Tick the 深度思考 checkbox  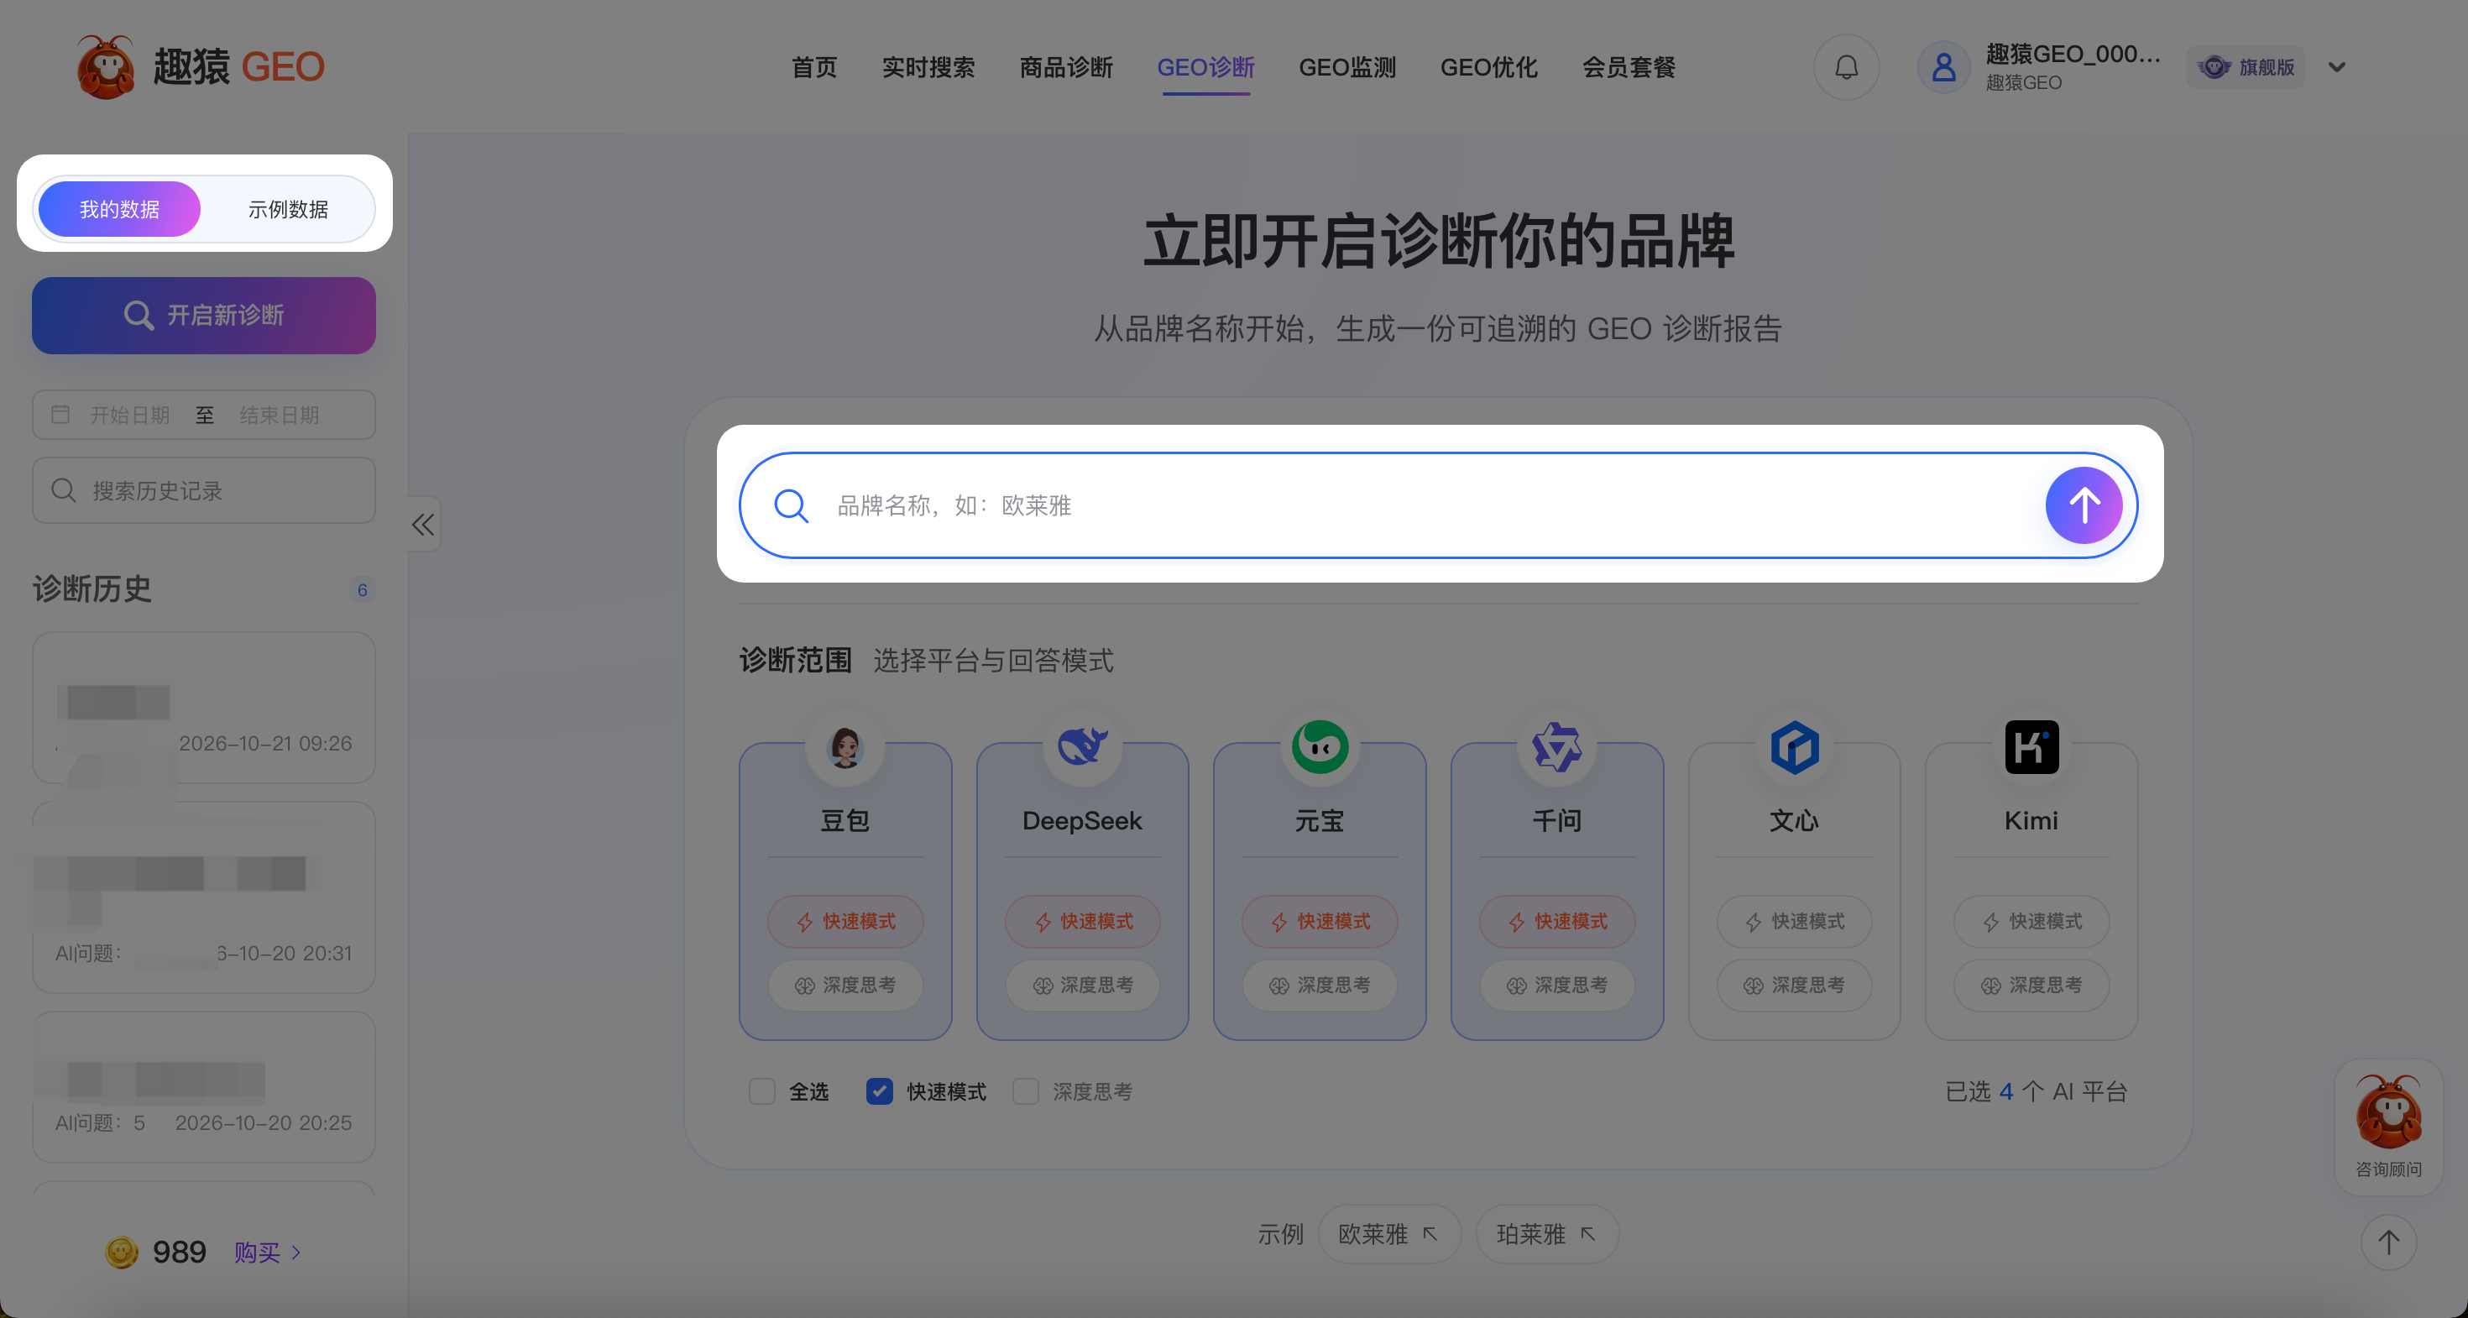tap(1025, 1091)
